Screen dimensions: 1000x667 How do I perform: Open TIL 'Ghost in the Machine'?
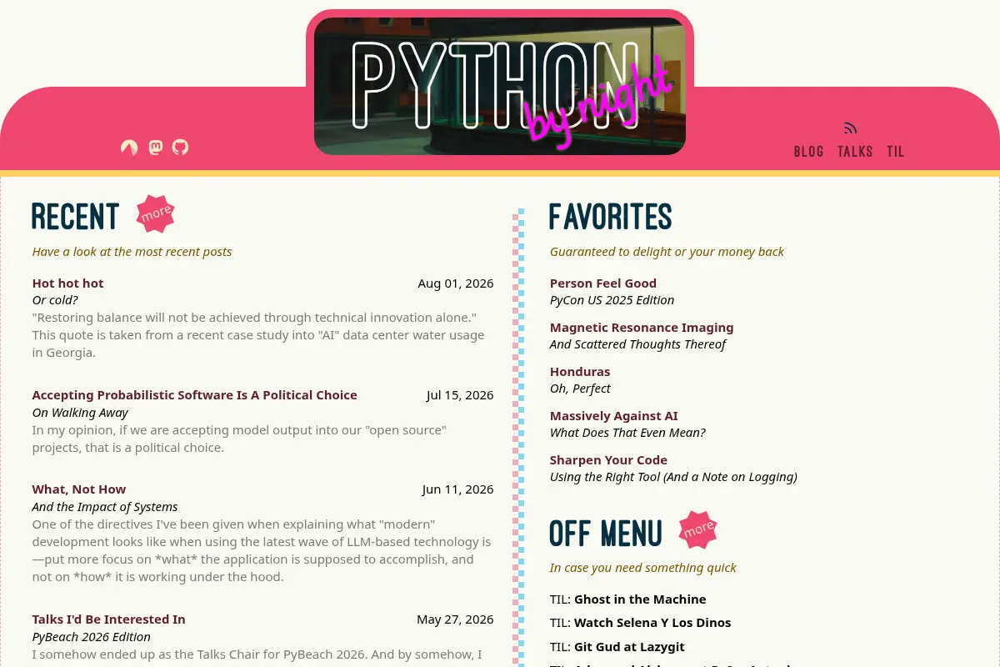(x=640, y=599)
